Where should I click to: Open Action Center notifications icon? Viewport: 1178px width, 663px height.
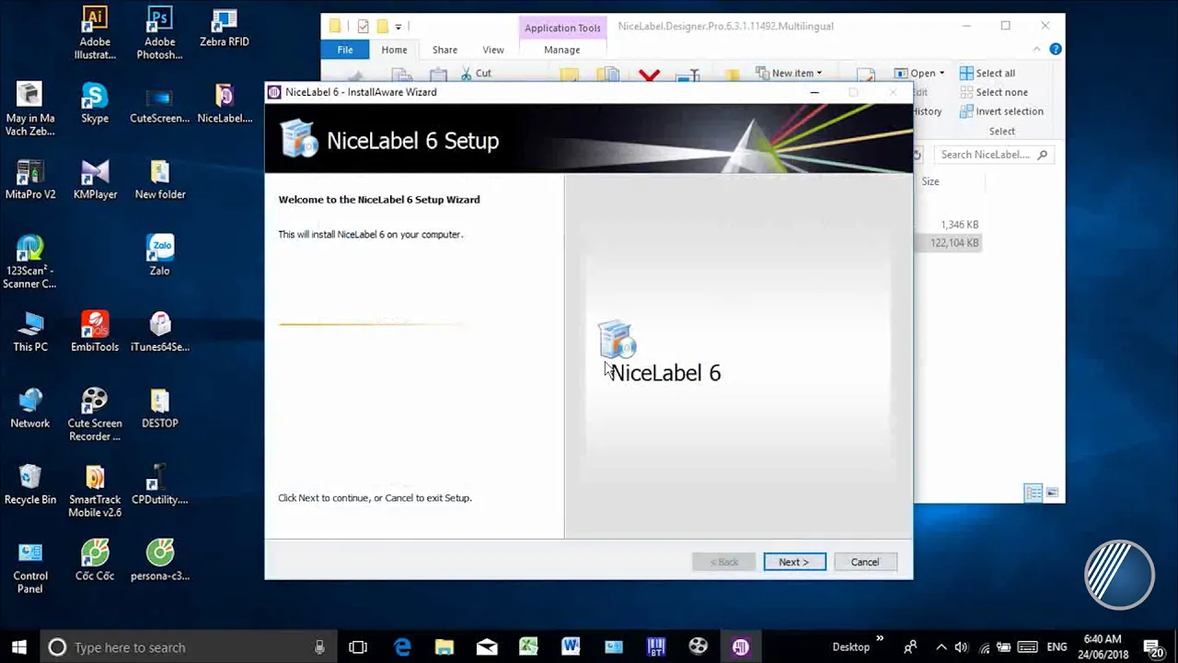click(1154, 647)
